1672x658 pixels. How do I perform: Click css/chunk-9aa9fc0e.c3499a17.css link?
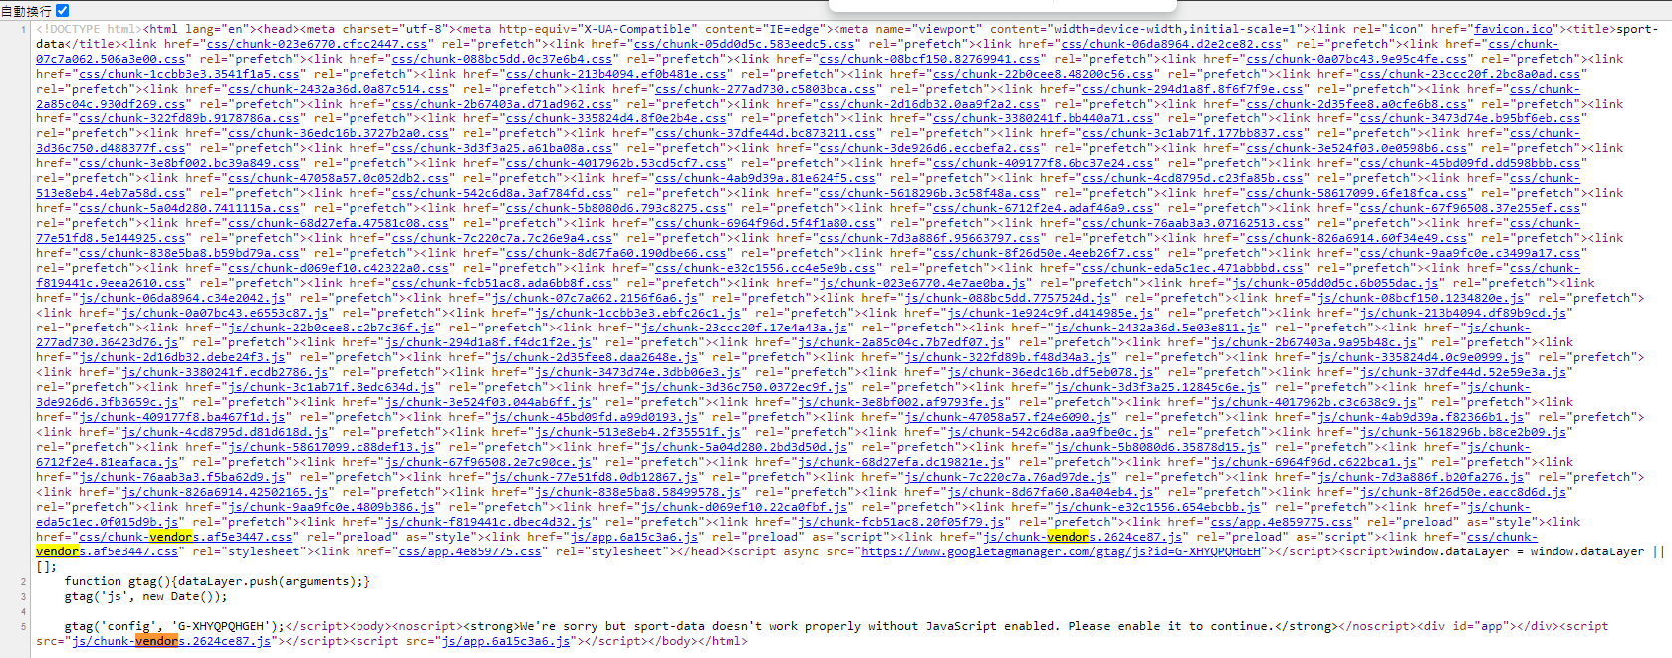click(x=1471, y=253)
